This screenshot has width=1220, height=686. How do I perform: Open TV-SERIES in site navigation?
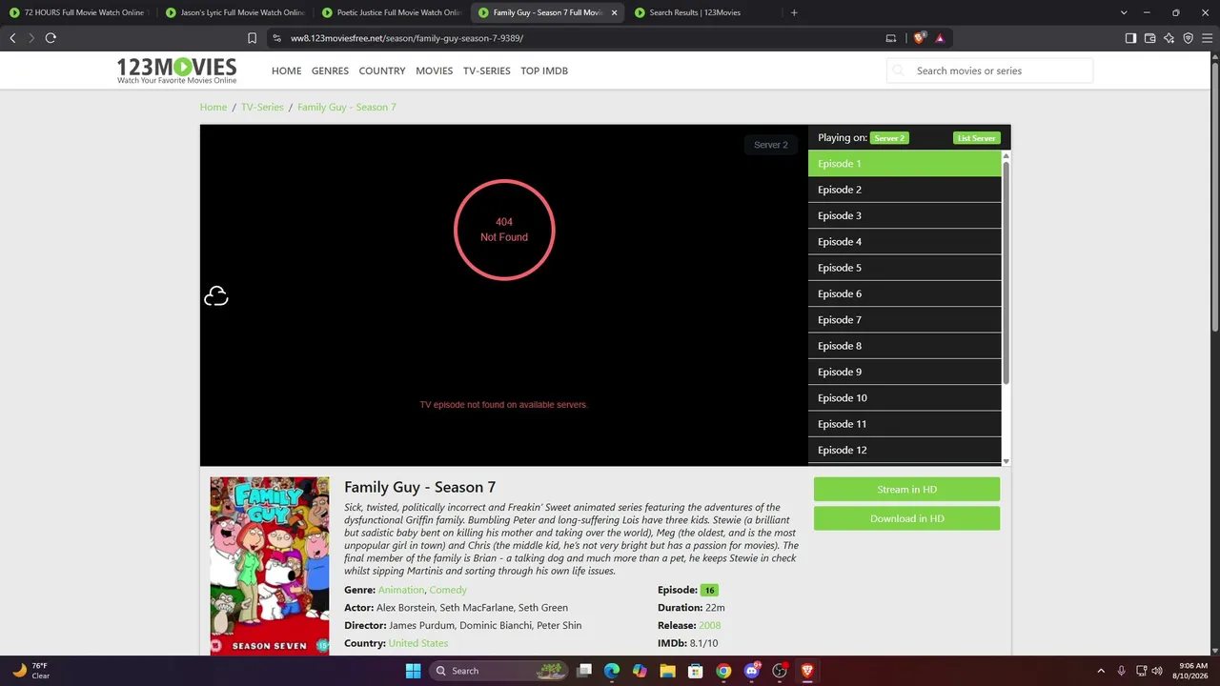(x=487, y=71)
